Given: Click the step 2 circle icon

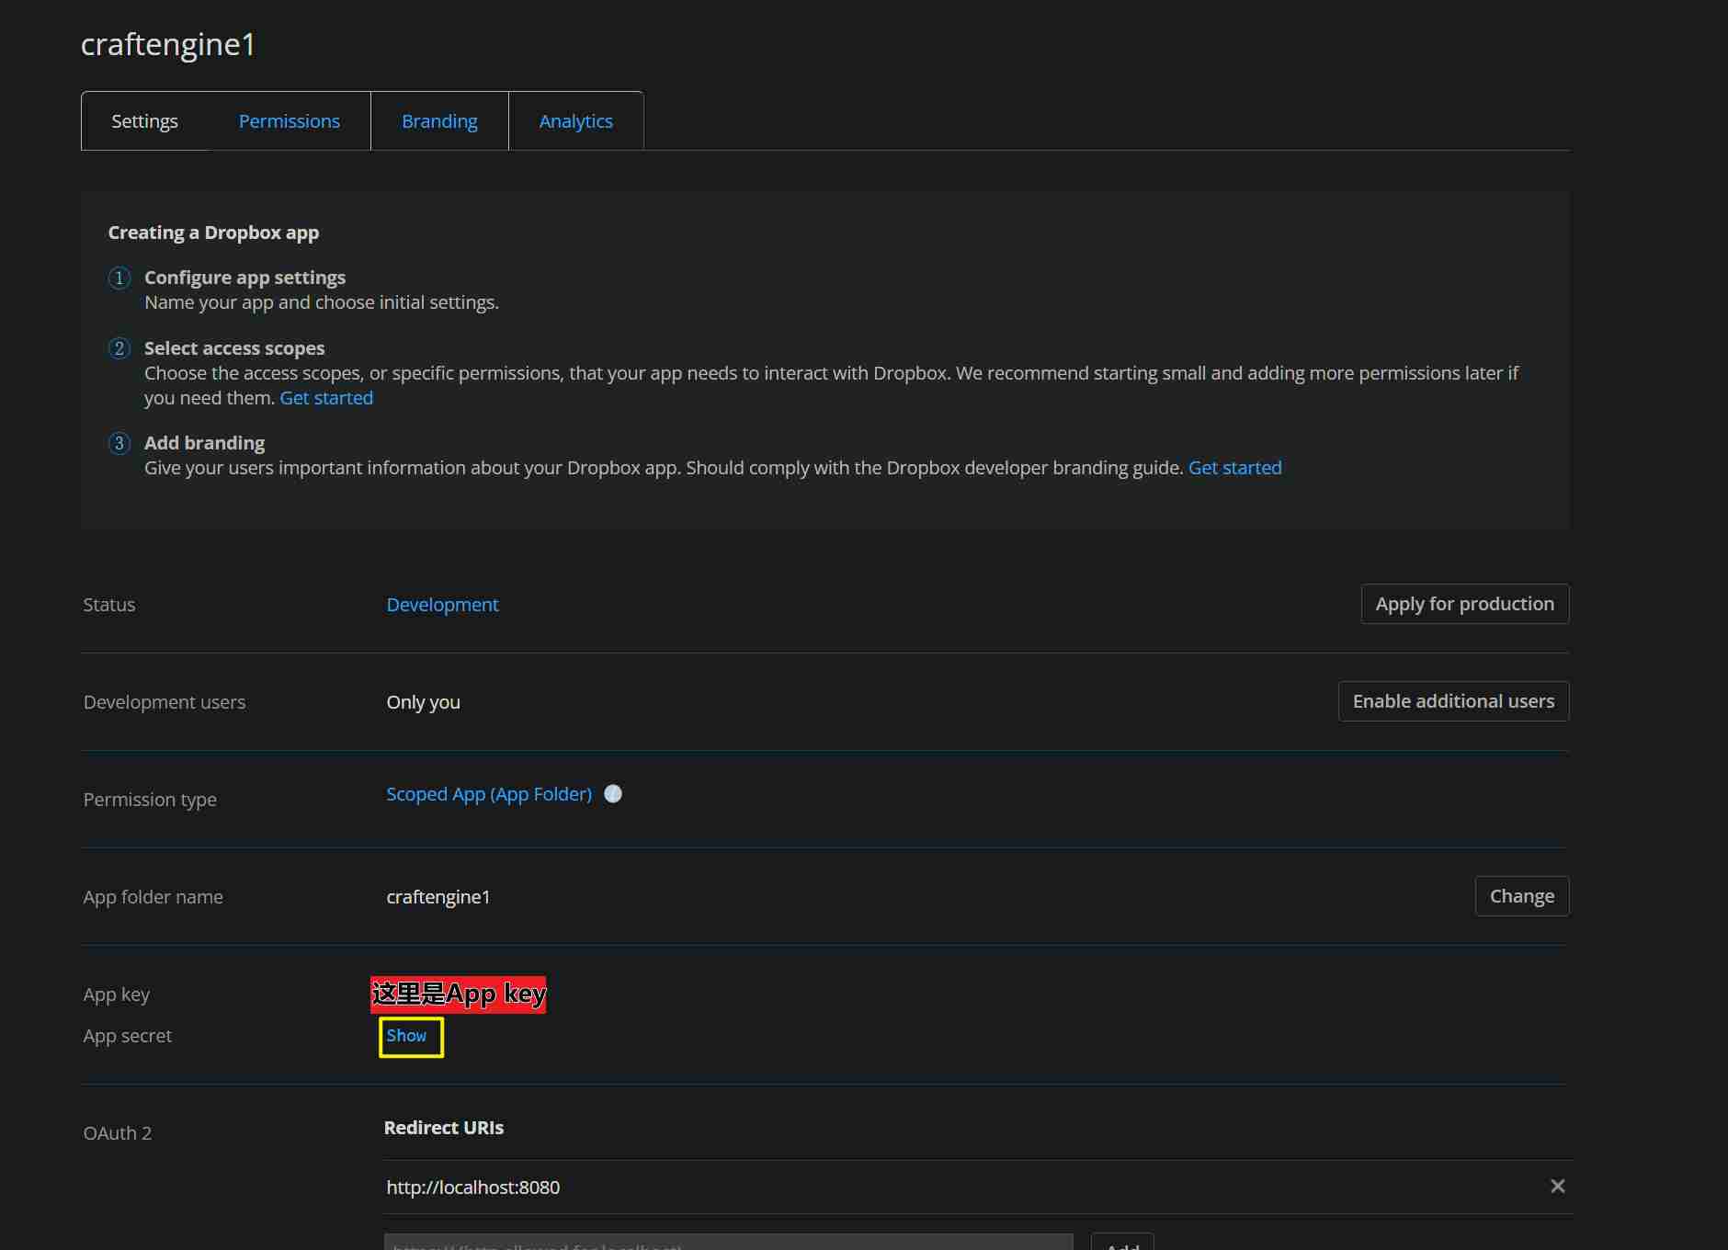Looking at the screenshot, I should (119, 348).
